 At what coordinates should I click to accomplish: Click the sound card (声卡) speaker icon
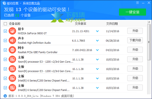pos(12,40)
